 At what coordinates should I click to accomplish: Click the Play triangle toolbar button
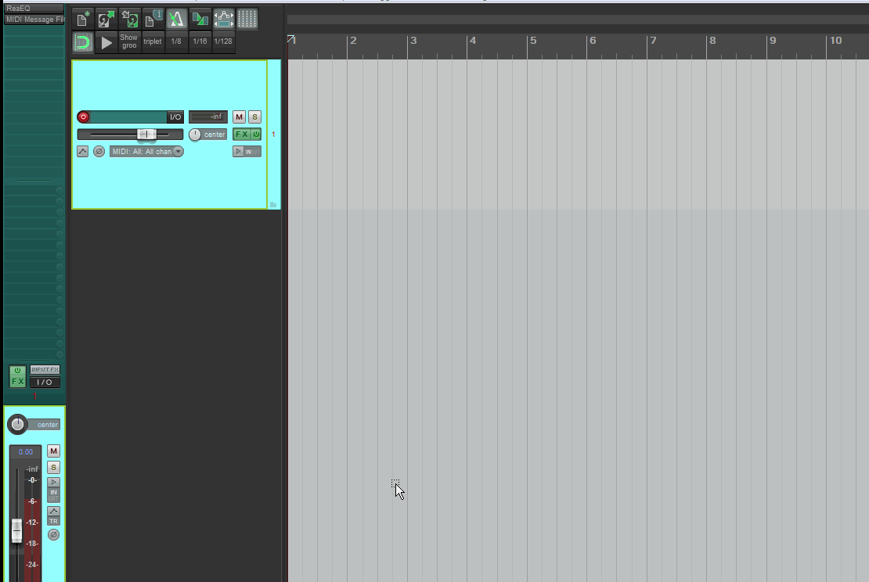pos(106,42)
